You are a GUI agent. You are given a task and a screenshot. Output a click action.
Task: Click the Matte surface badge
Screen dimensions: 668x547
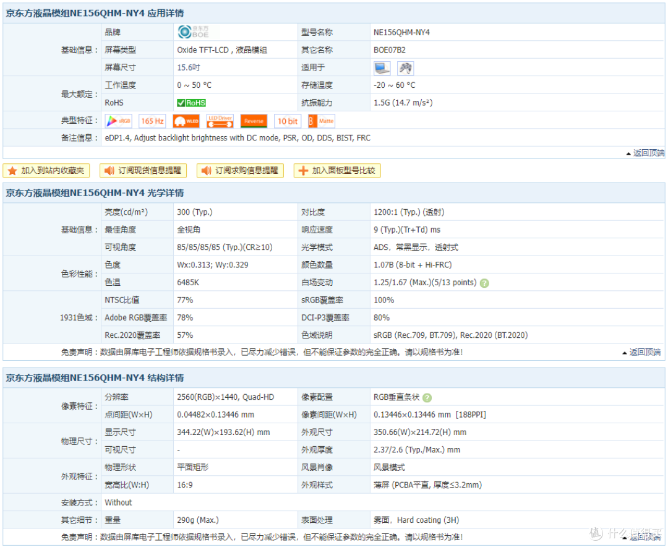pos(321,121)
